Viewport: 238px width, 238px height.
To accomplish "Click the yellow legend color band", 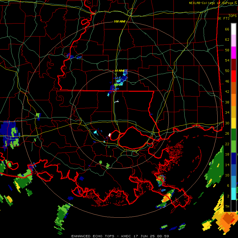I will (x=234, y=123).
